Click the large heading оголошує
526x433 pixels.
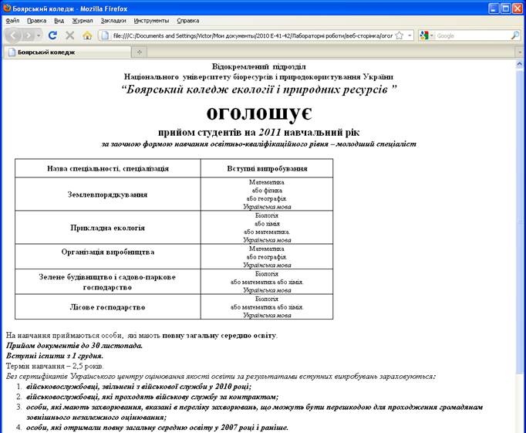259,113
